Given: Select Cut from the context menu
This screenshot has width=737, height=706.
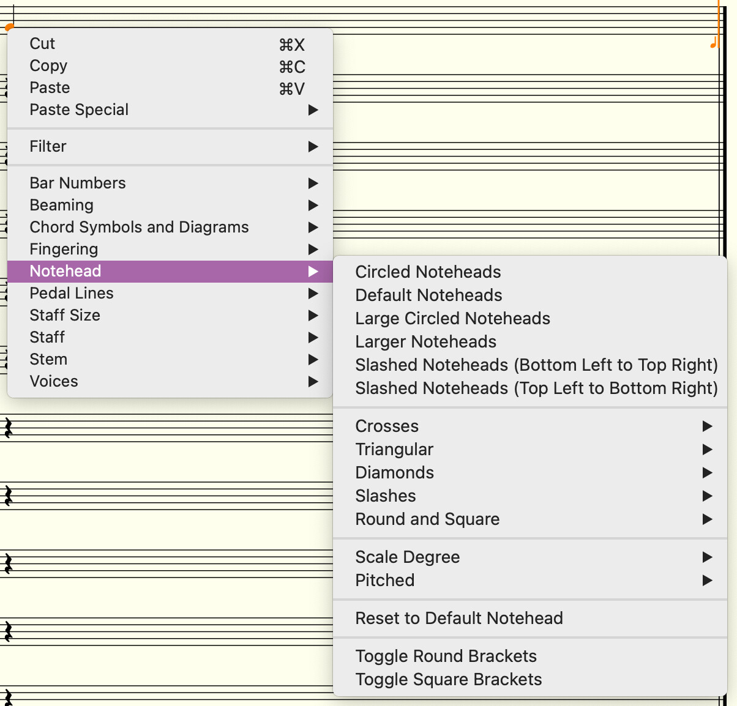Looking at the screenshot, I should coord(42,43).
